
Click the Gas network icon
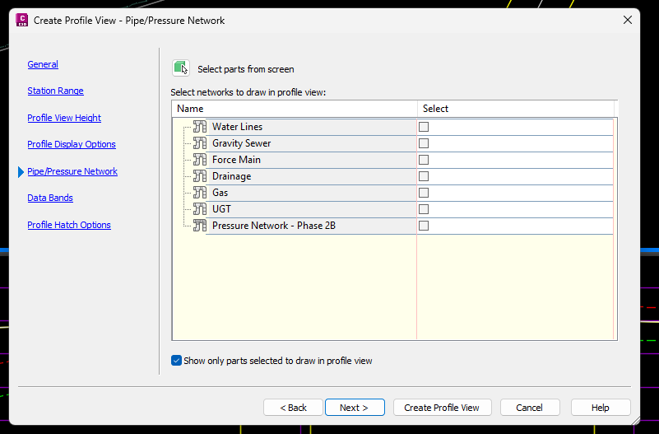point(200,193)
